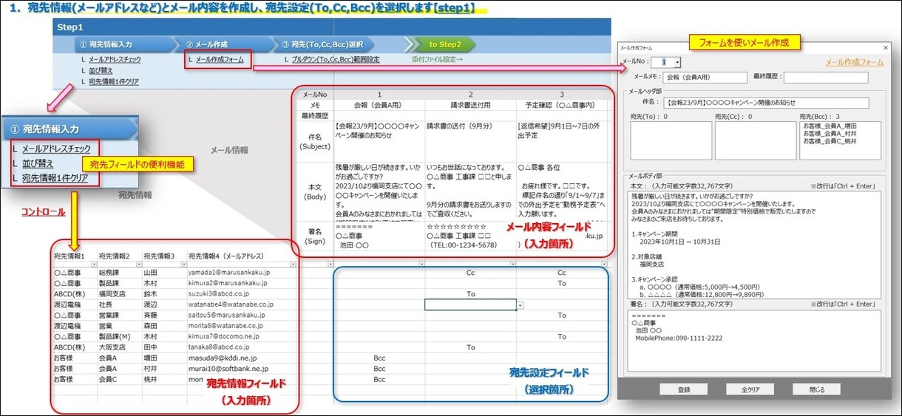902x416 pixels.
Task: Click the cell 製品課(M) in 宛先情報2
Action: 119,336
